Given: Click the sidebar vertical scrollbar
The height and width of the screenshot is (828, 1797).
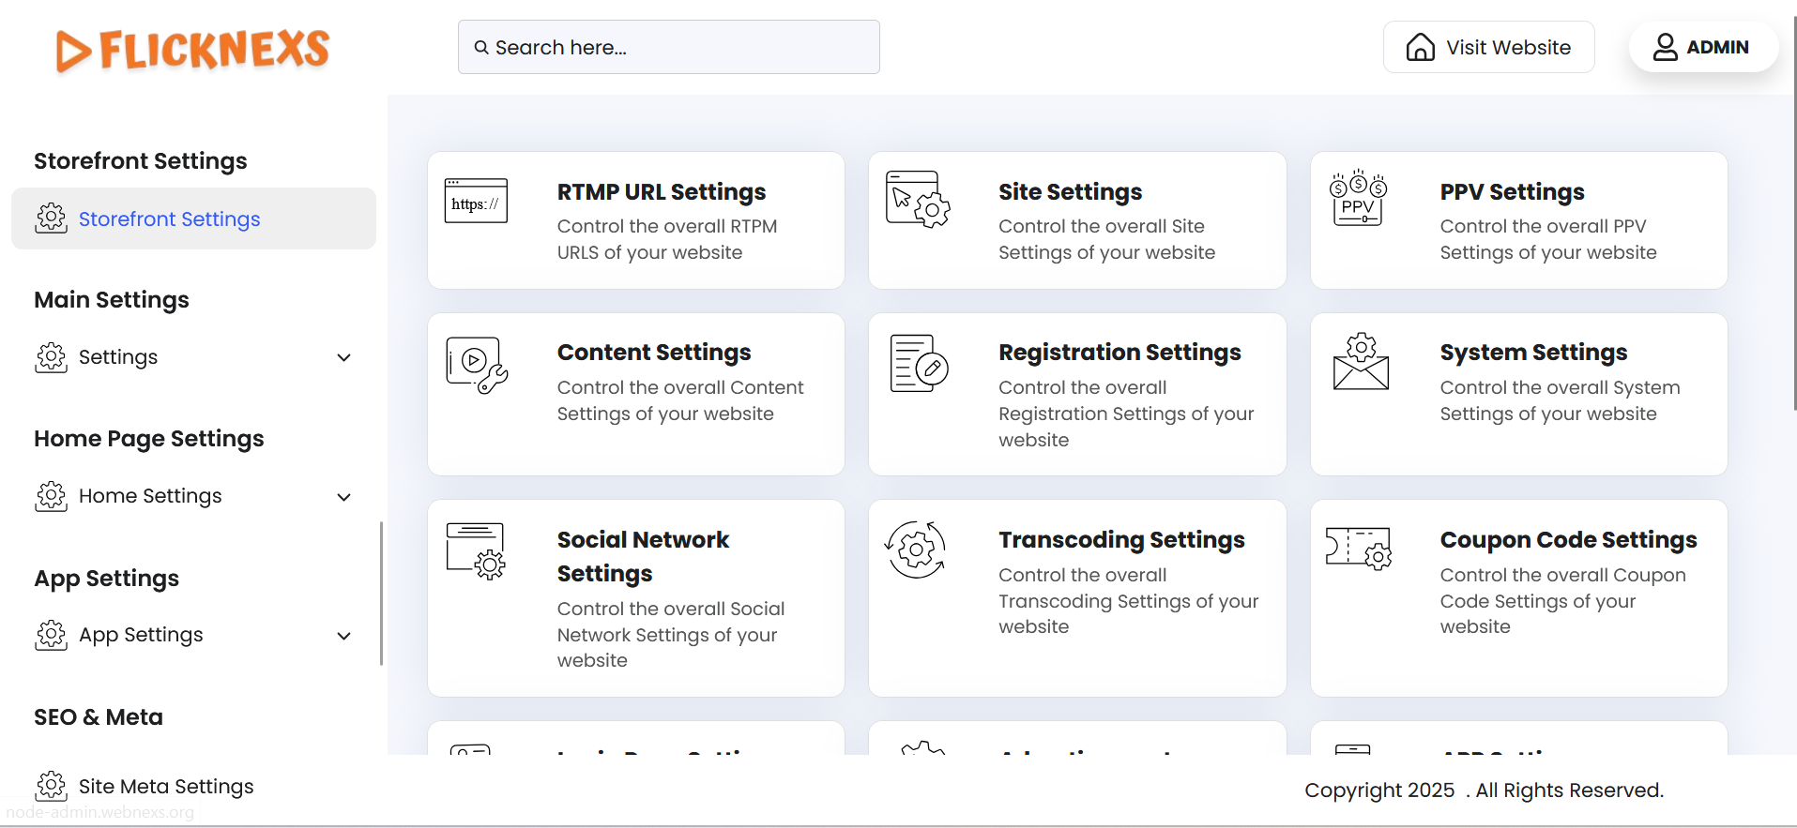Looking at the screenshot, I should click(x=381, y=593).
